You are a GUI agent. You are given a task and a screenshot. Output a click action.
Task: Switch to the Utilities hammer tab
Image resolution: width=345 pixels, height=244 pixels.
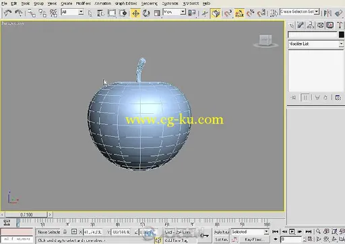[x=340, y=25]
